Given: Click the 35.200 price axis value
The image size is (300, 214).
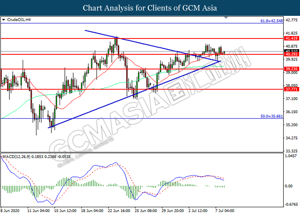Looking at the screenshot, I should (291, 125).
